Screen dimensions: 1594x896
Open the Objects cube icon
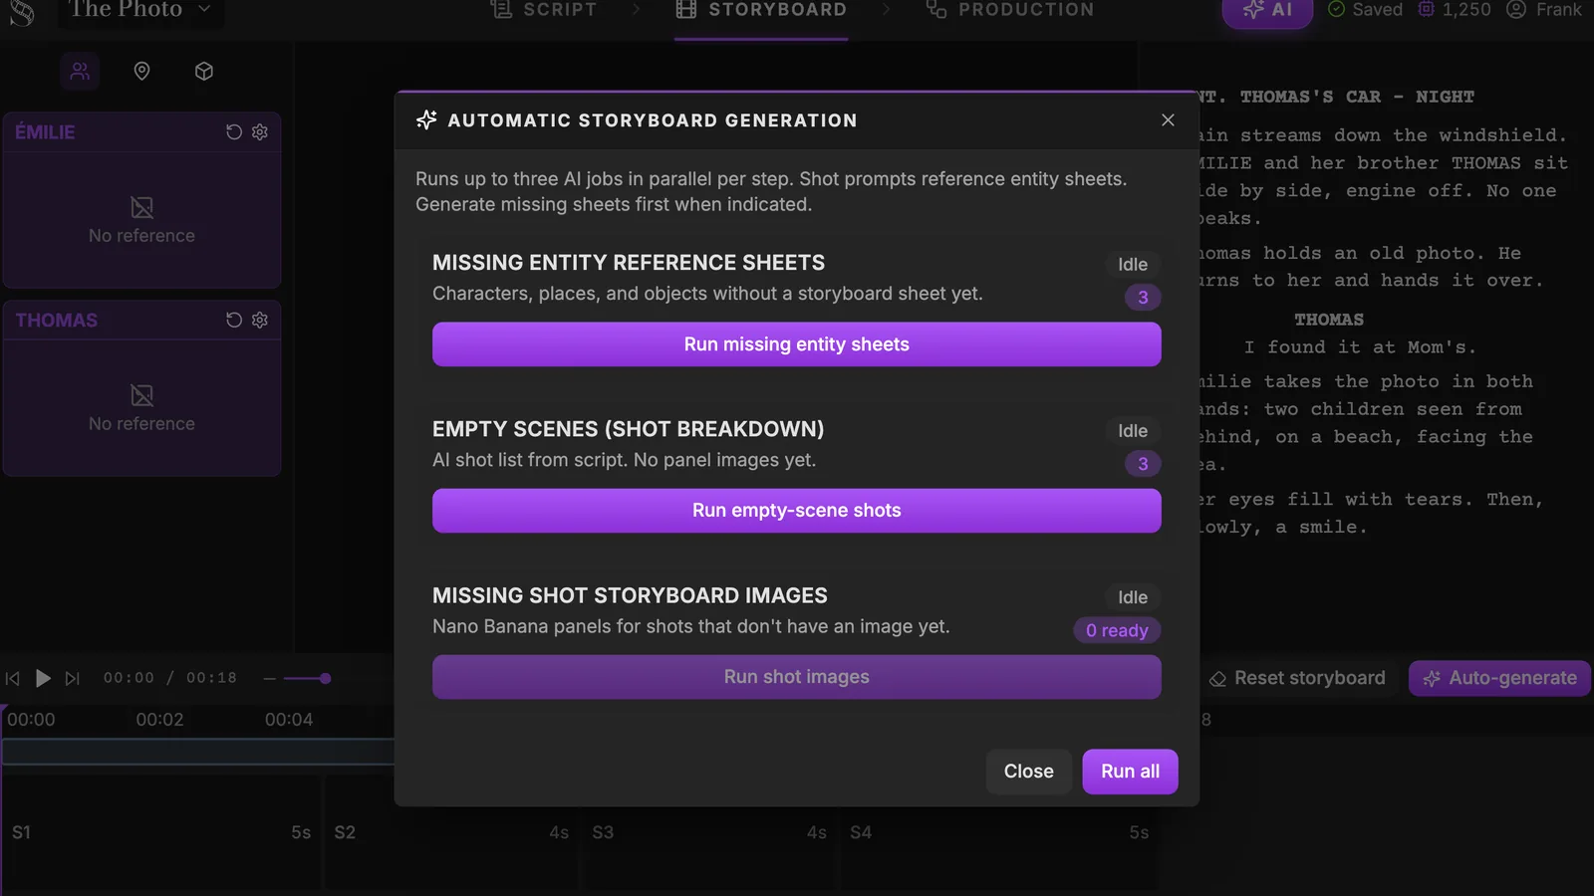click(x=204, y=71)
